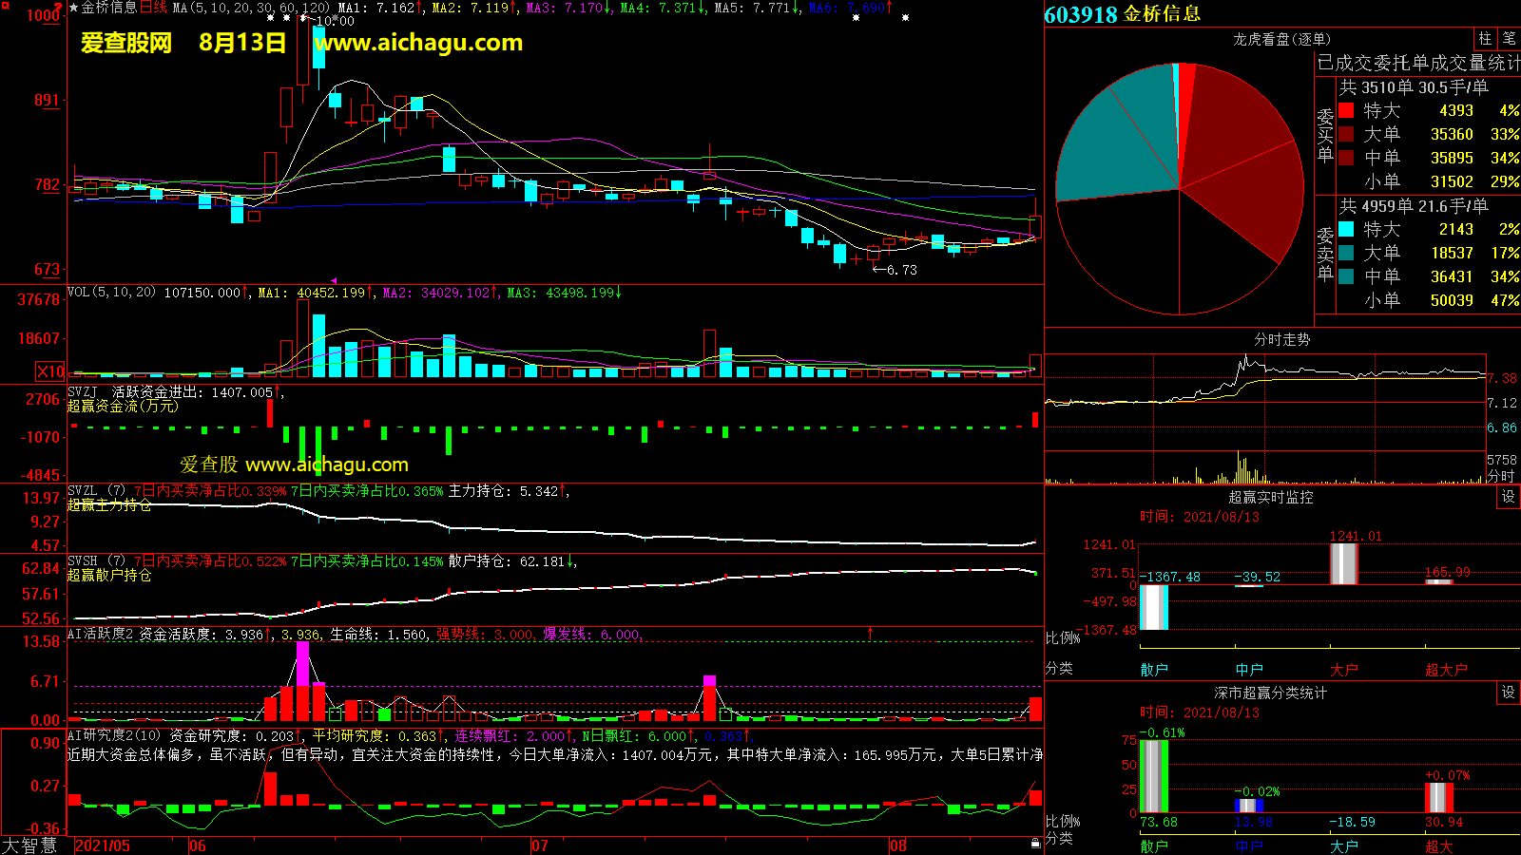Viewport: 1521px width, 855px height.
Task: Expand the VOL(5,10,20) indicator parameters
Action: [x=111, y=293]
